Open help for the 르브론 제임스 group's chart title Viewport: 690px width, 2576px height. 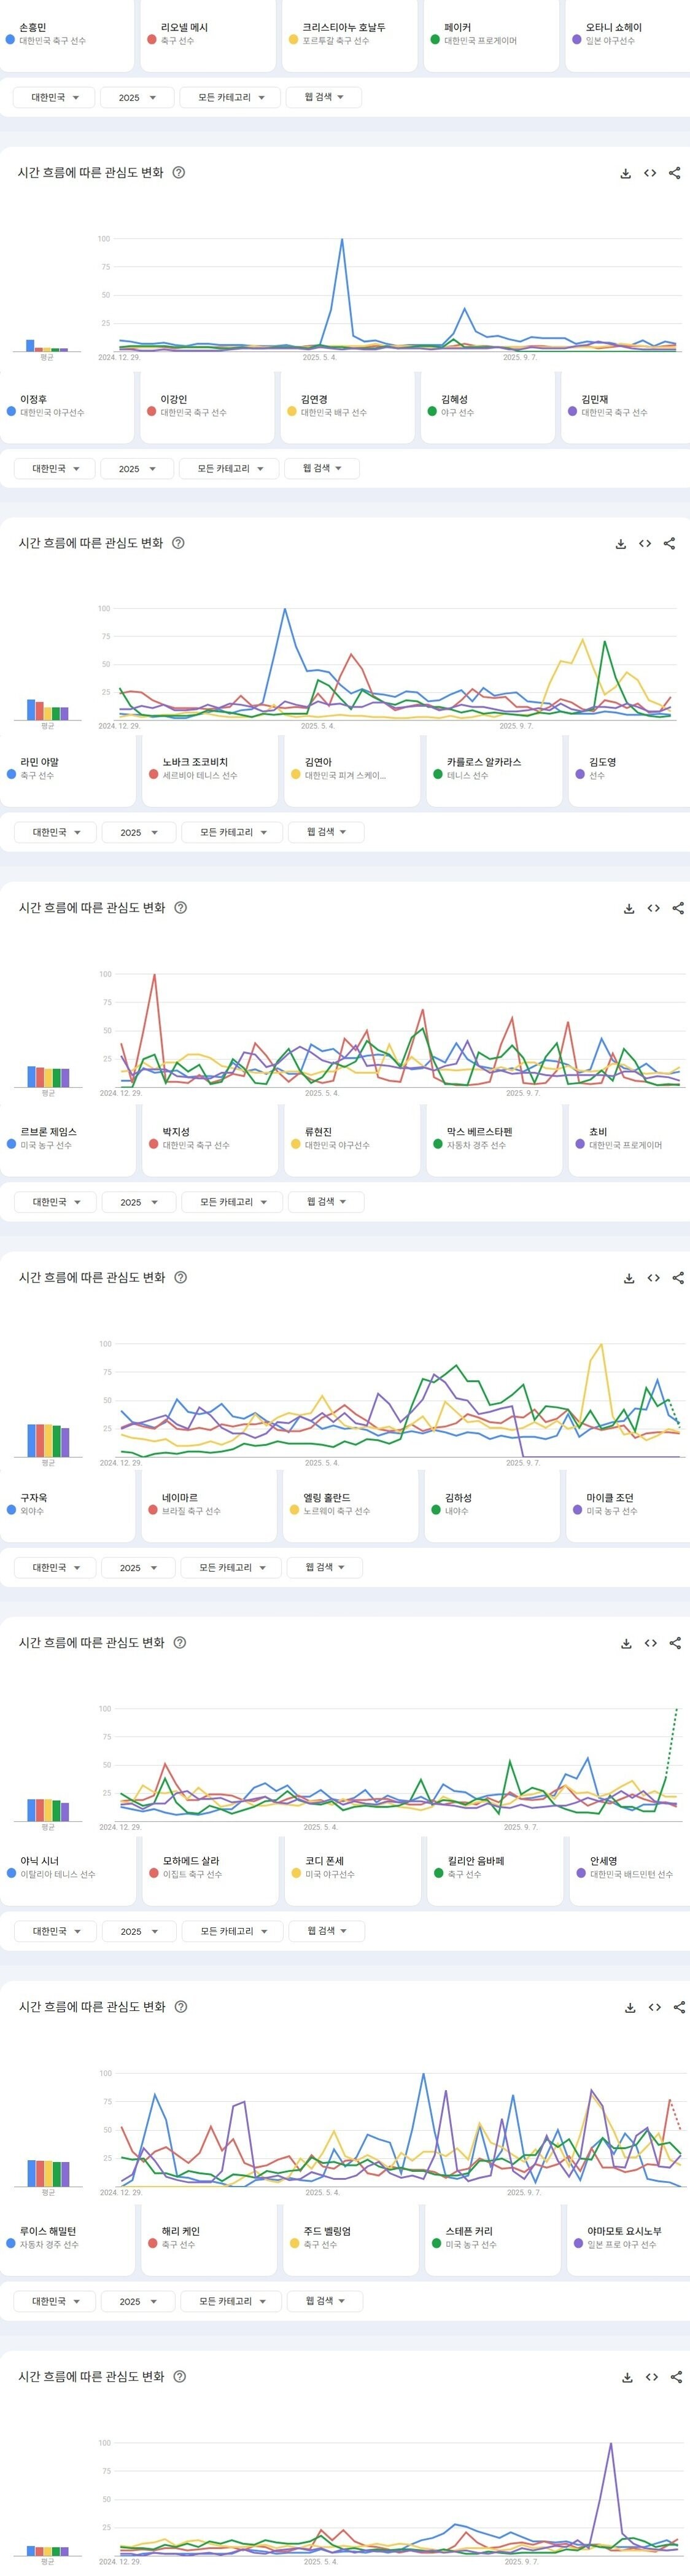[180, 1277]
